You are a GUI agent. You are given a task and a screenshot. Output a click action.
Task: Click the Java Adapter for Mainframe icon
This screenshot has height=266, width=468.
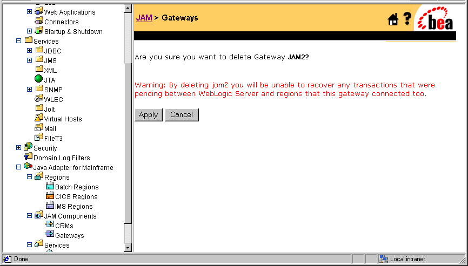click(x=28, y=166)
